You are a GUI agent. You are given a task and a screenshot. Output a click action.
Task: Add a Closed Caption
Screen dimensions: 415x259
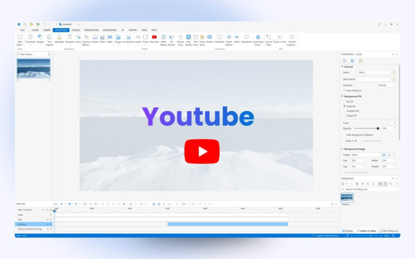pyautogui.click(x=292, y=40)
